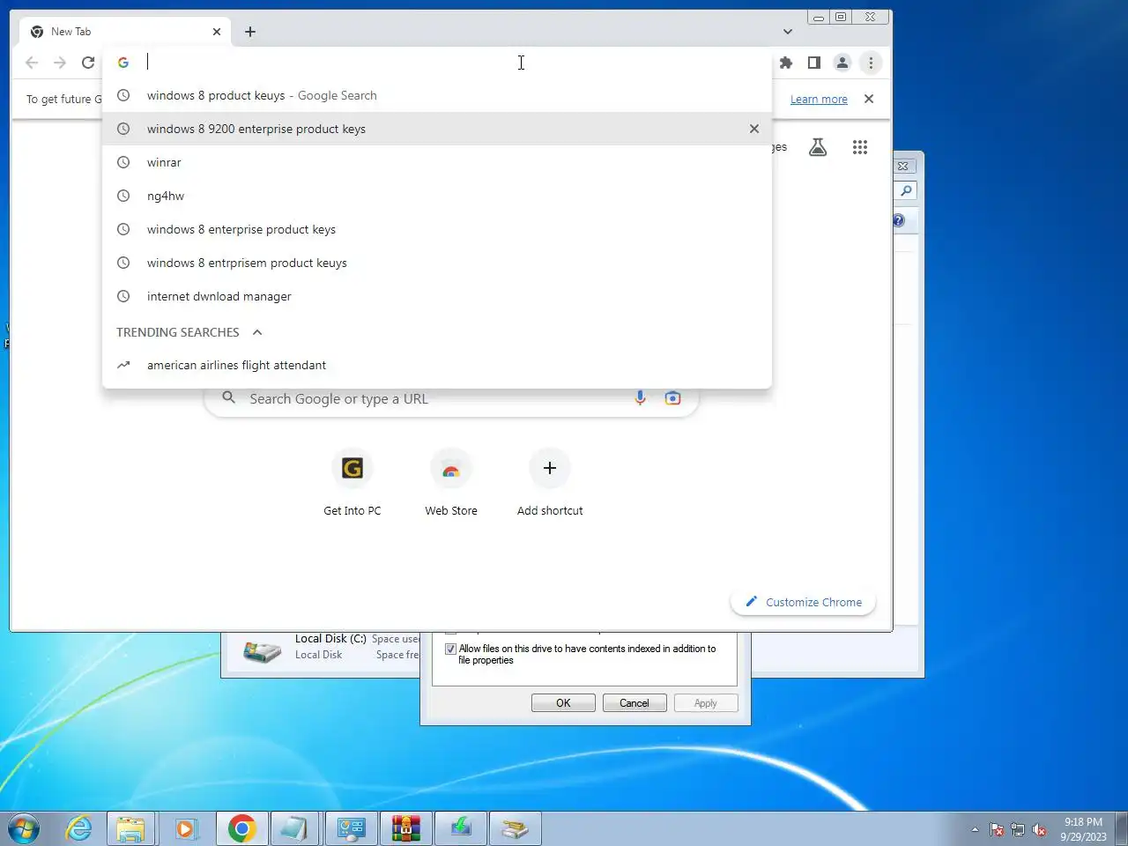Click the search magnifier in Explorer window
1128x846 pixels.
coord(906,190)
